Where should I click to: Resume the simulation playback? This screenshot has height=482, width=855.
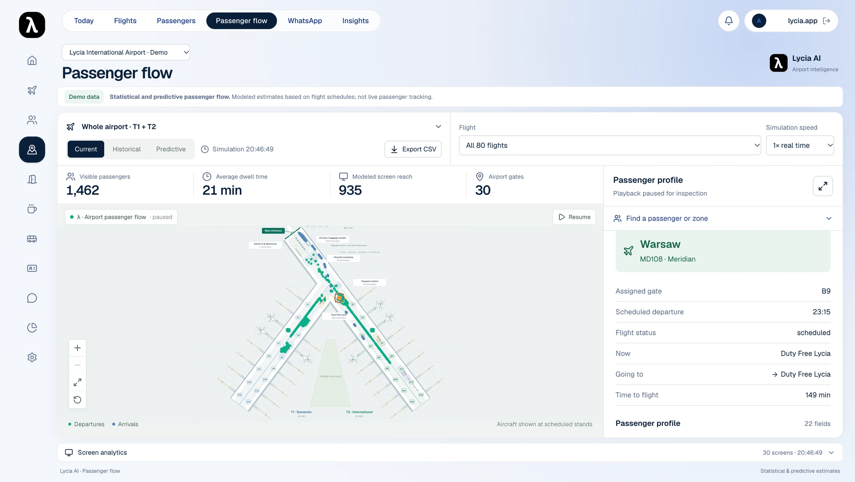pyautogui.click(x=574, y=217)
